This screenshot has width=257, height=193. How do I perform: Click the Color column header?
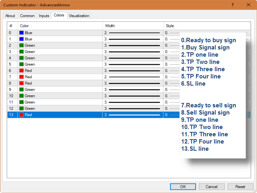click(x=60, y=26)
